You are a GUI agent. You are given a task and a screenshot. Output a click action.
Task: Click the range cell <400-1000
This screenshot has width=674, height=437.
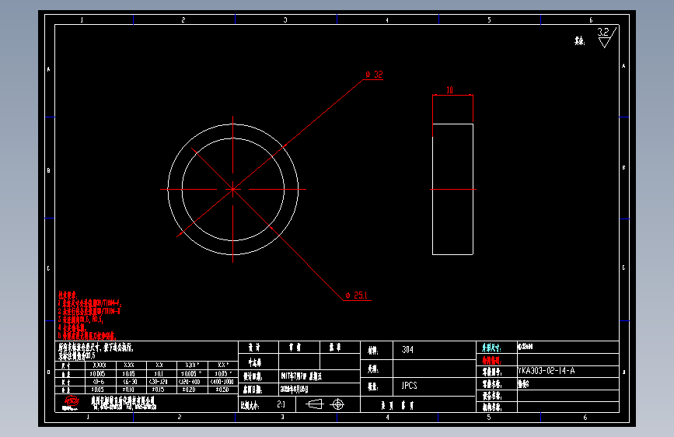pyautogui.click(x=222, y=382)
